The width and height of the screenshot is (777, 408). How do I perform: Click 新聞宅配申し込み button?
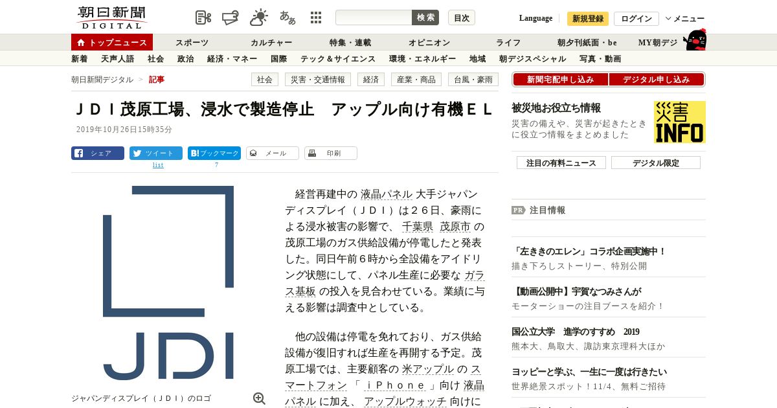coord(560,80)
